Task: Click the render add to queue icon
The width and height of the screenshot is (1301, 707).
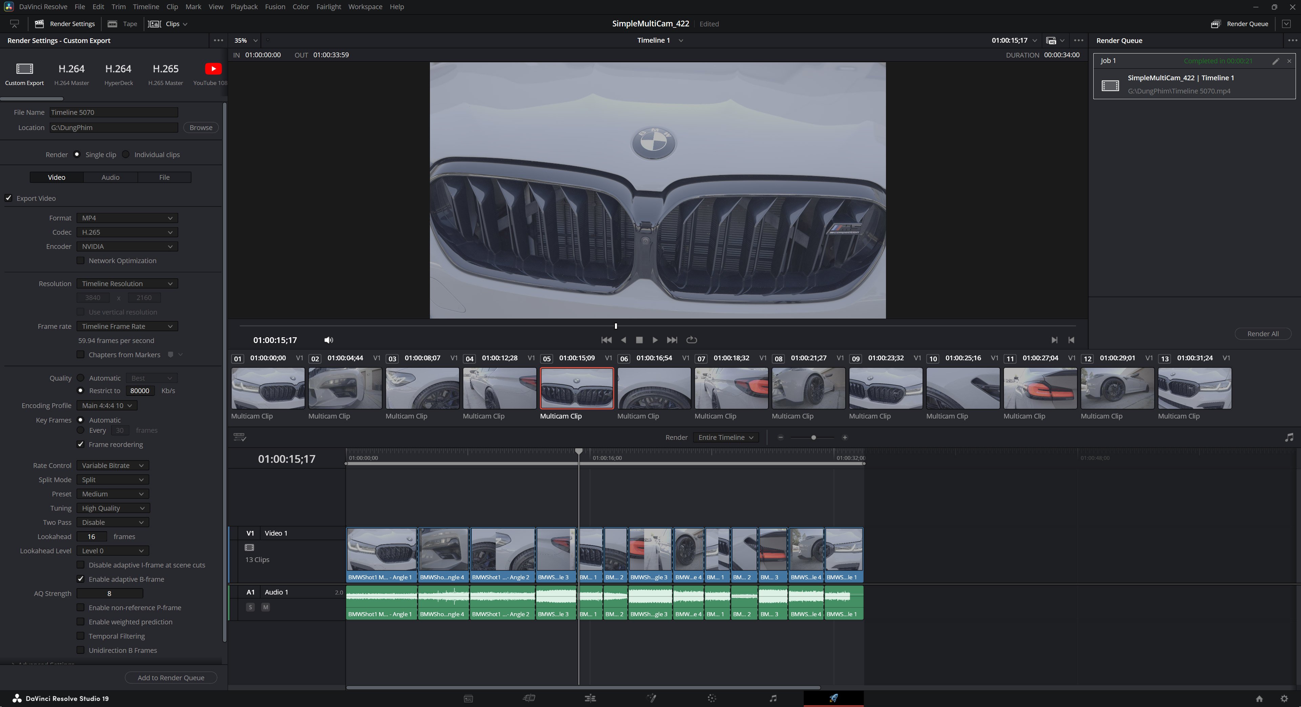Action: pyautogui.click(x=171, y=678)
